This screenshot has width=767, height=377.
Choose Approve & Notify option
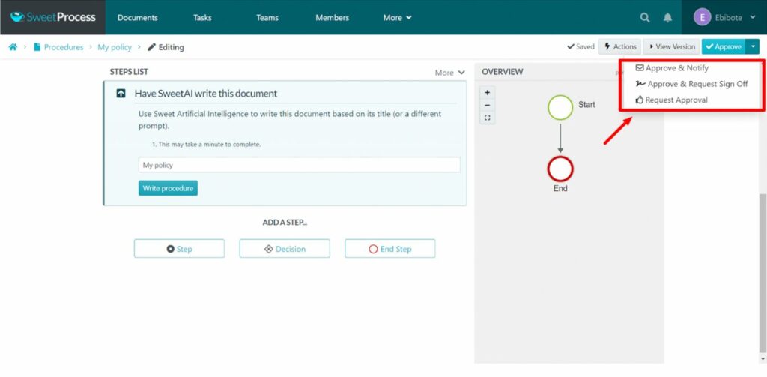coord(676,68)
